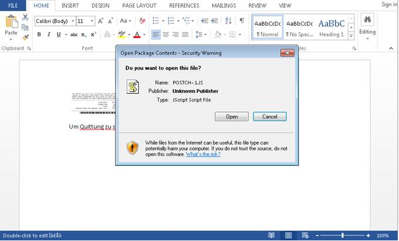
Task: Open the Paste options dropdown arrow
Action: [11, 40]
